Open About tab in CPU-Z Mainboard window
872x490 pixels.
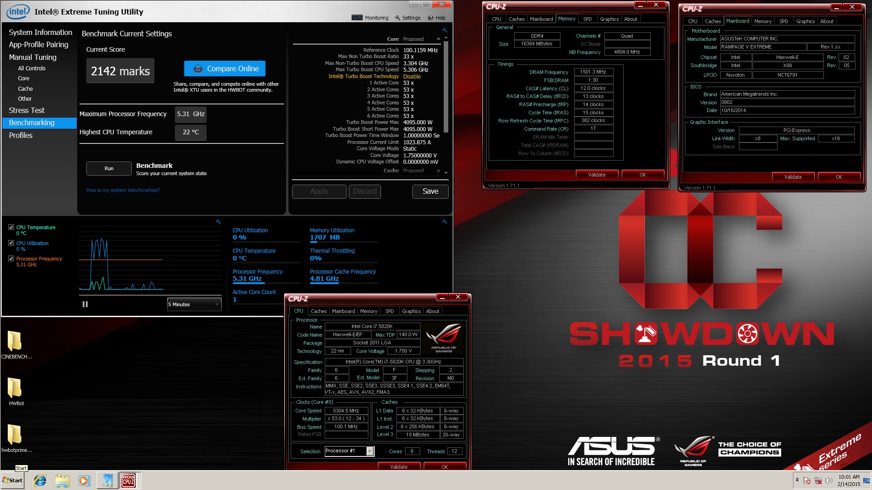coord(827,21)
